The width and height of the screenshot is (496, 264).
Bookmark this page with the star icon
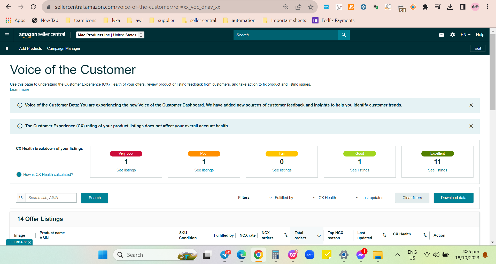(x=311, y=7)
